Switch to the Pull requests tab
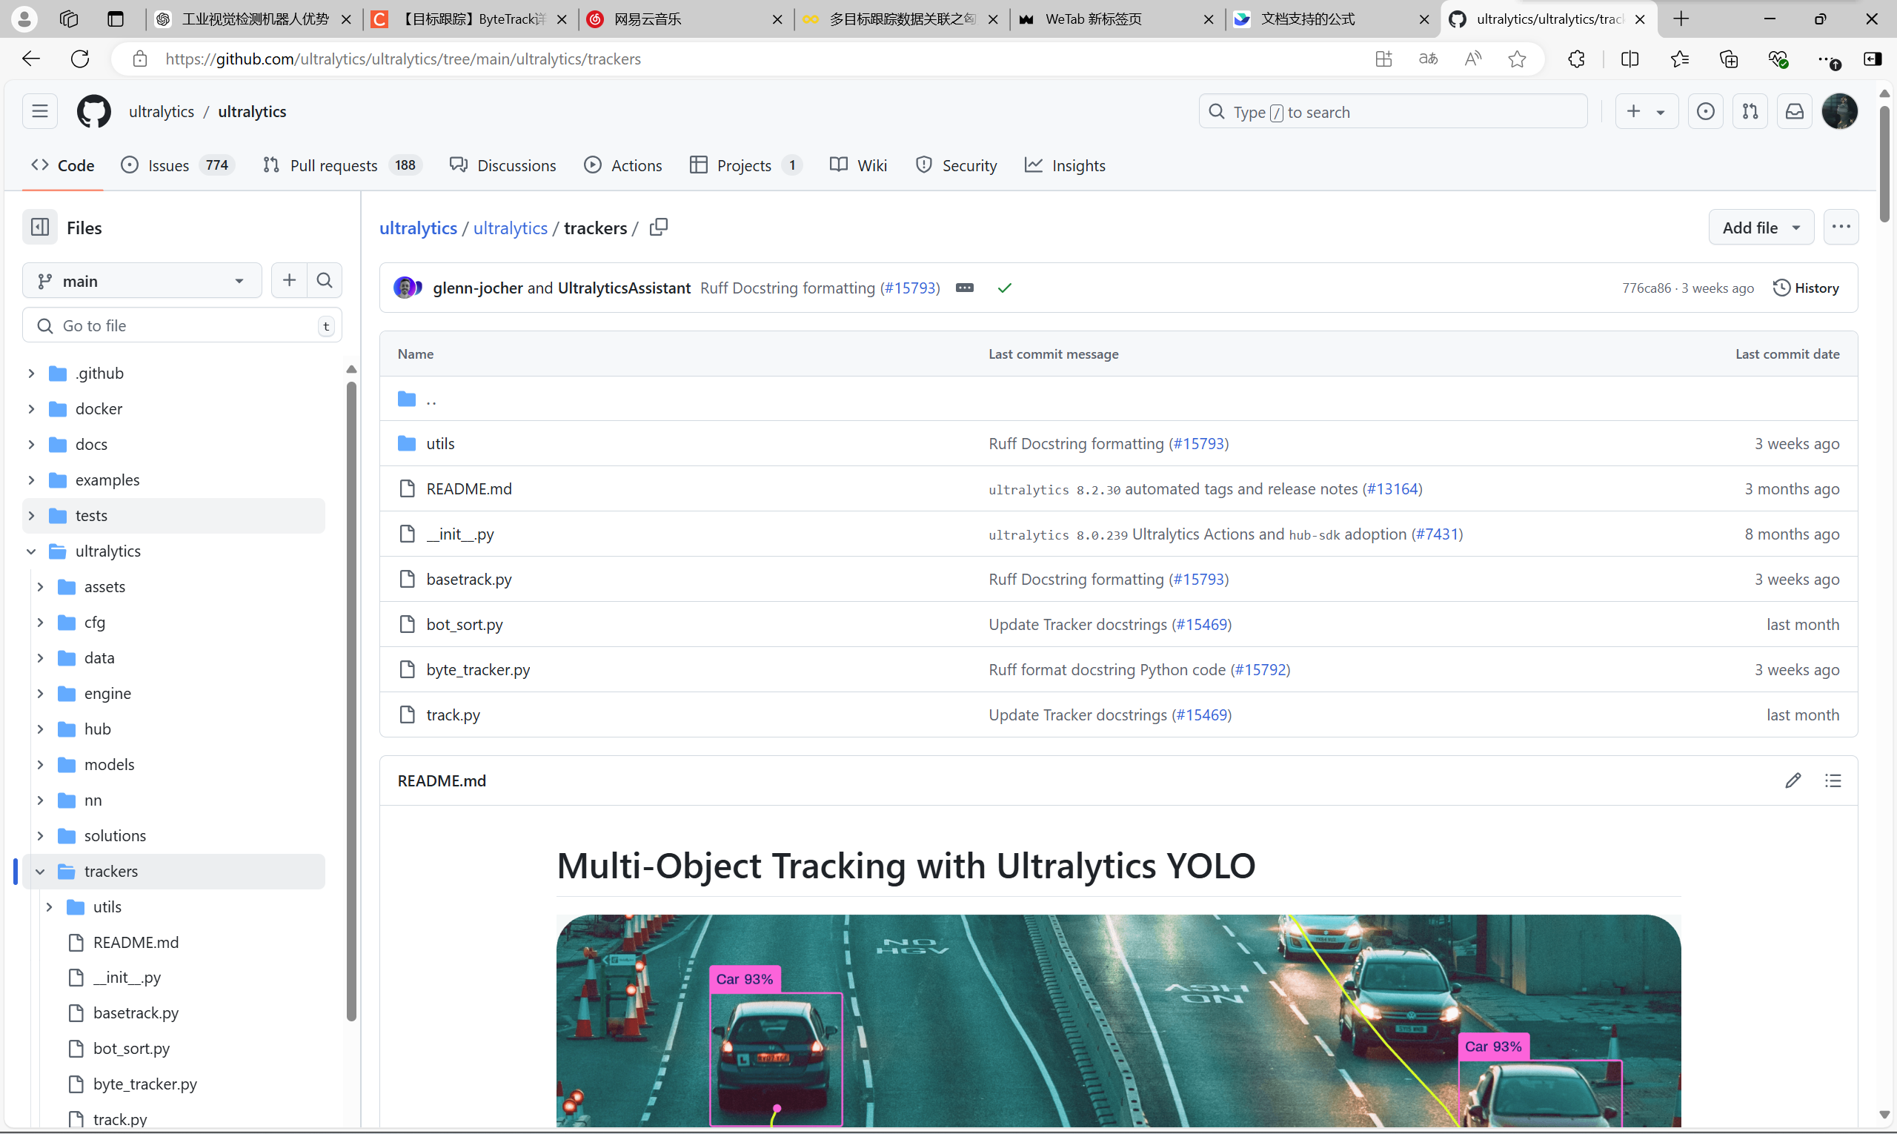This screenshot has height=1134, width=1897. coord(342,165)
